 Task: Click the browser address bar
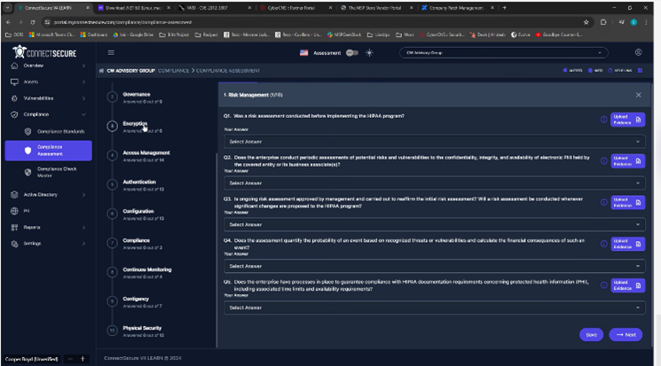[316, 22]
